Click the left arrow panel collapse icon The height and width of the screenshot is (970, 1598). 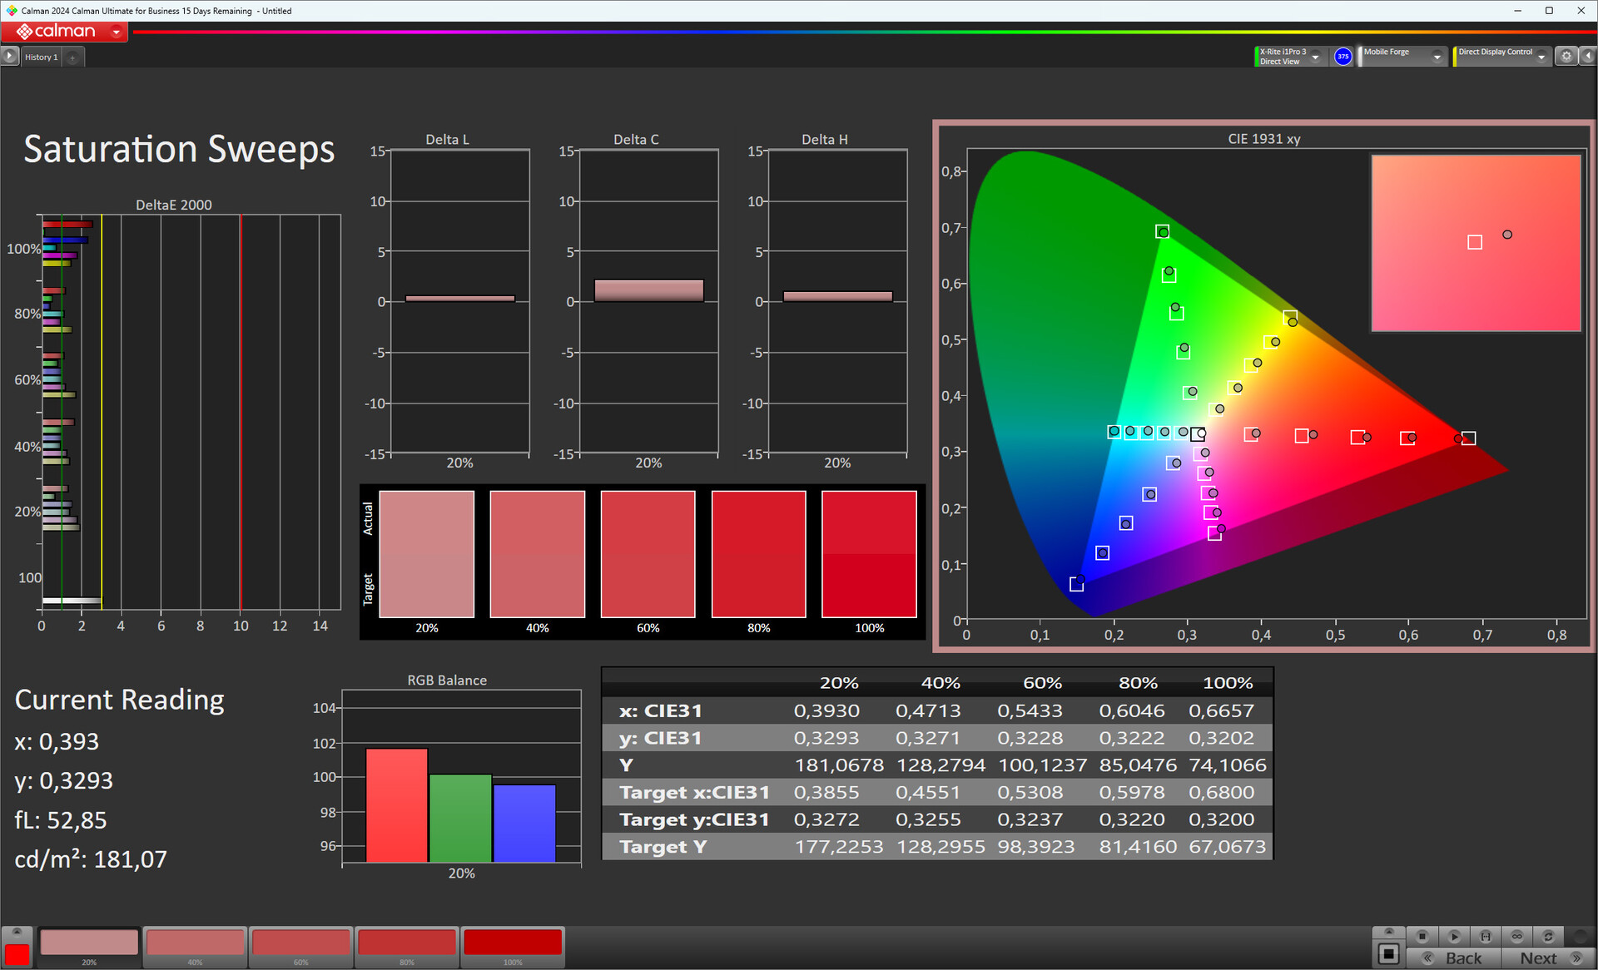(1587, 56)
